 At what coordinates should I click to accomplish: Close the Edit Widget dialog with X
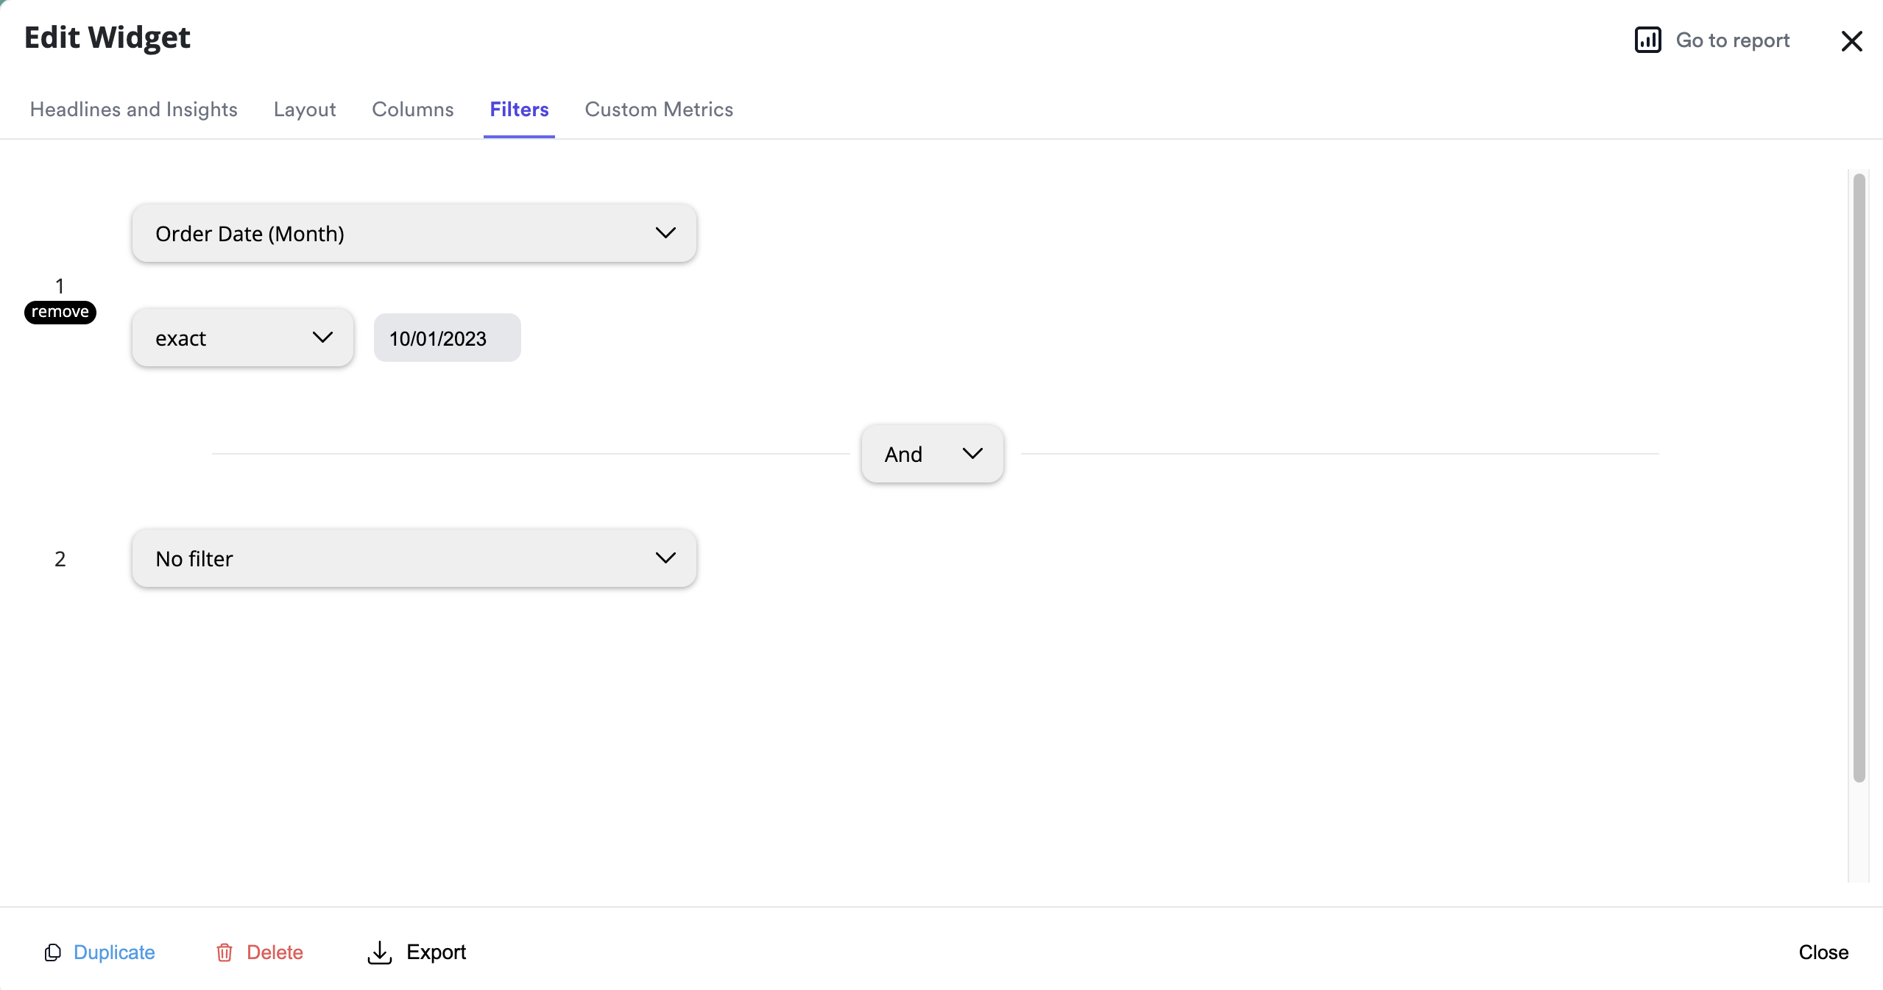coord(1851,41)
